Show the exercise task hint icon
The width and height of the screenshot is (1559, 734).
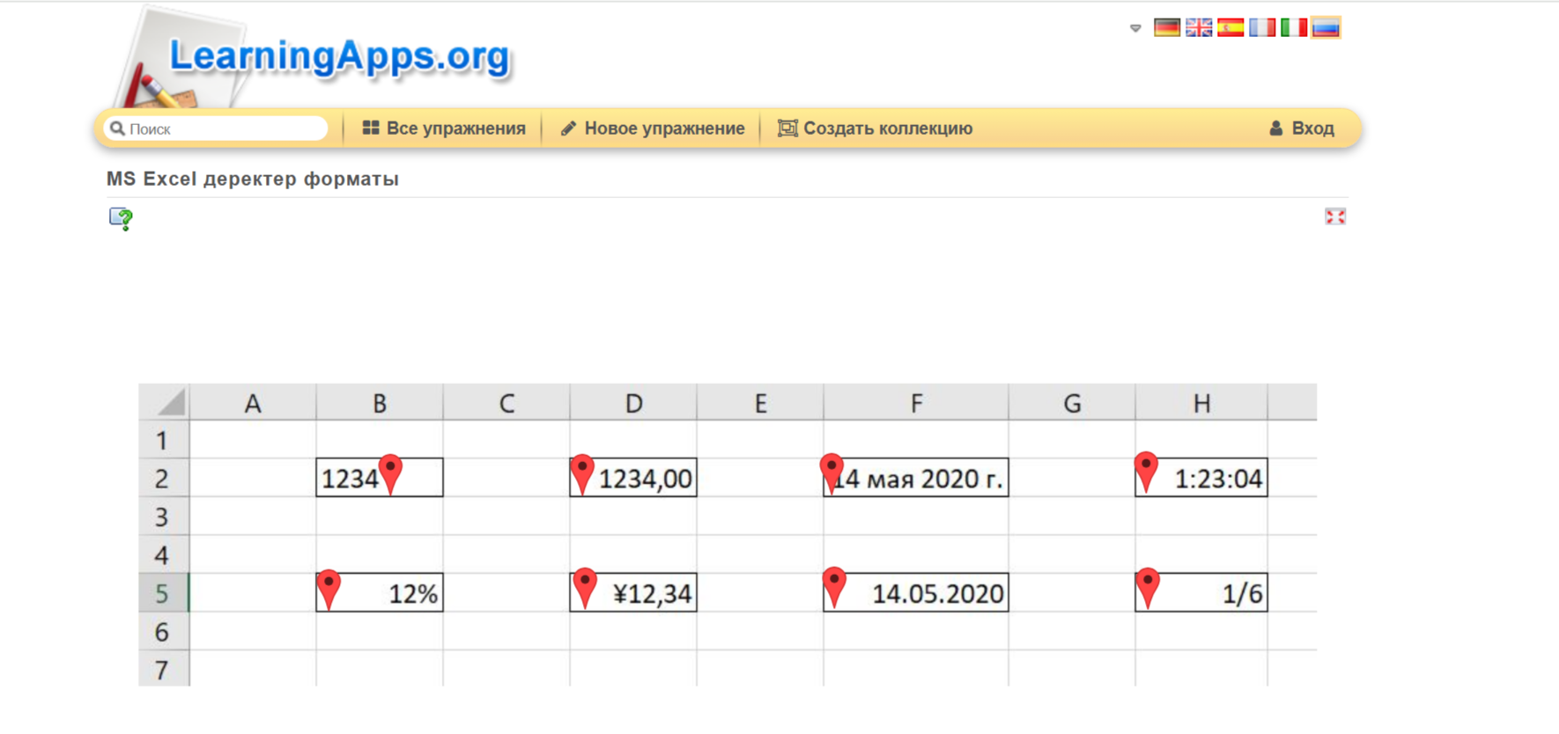(121, 218)
